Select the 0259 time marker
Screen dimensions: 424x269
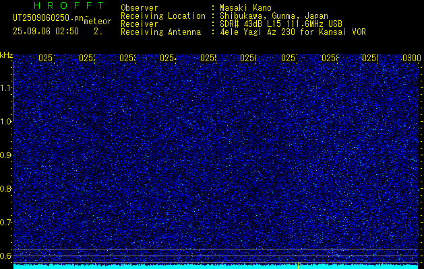point(370,58)
